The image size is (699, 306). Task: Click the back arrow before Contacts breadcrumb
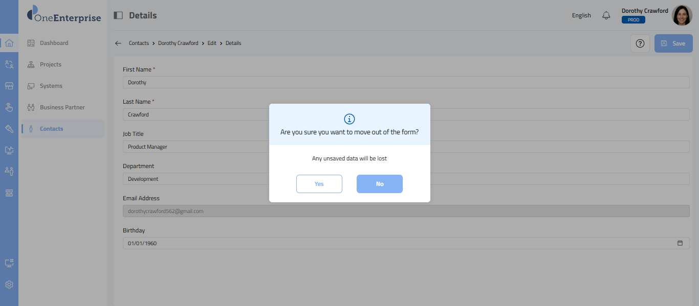(x=118, y=43)
